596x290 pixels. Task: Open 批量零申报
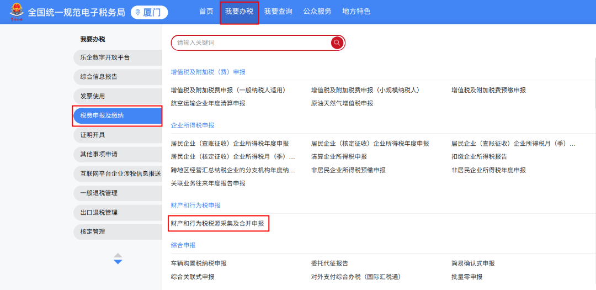[467, 277]
